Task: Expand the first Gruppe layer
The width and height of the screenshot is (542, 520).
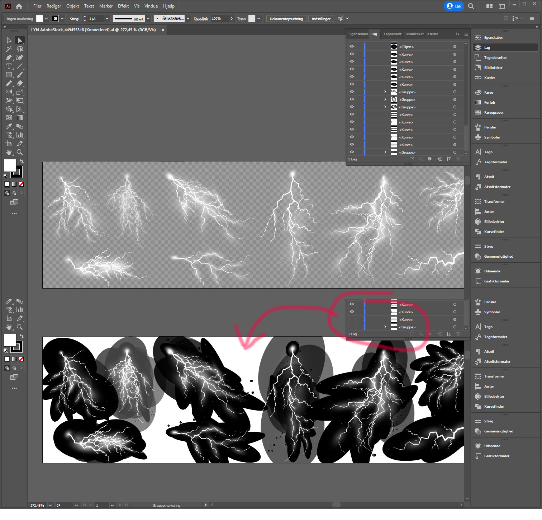Action: pyautogui.click(x=385, y=92)
